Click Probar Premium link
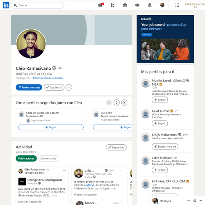The image size is (205, 205). (x=195, y=5)
